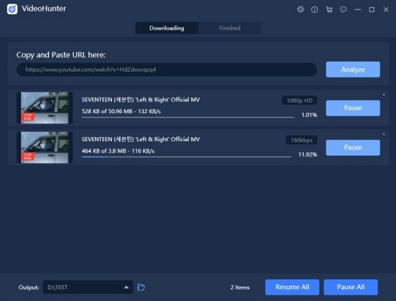Viewport: 396px width, 301px height.
Task: Maximize the VideoHunter window
Action: [372, 10]
